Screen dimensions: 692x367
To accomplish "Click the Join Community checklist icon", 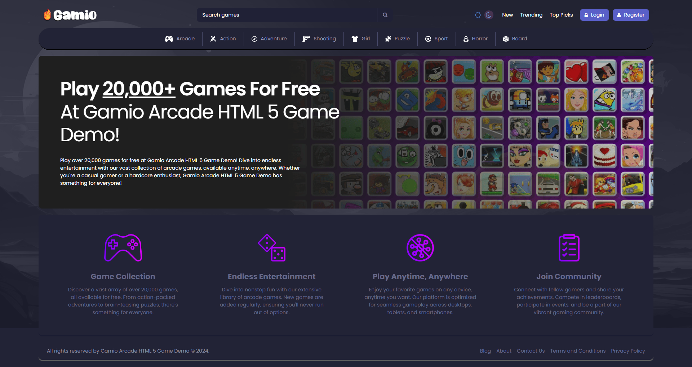I will pos(569,248).
